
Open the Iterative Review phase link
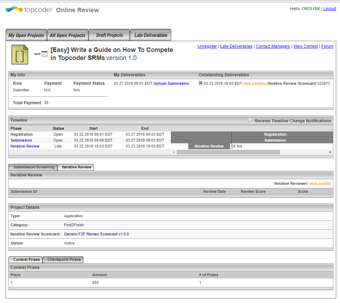tap(25, 146)
